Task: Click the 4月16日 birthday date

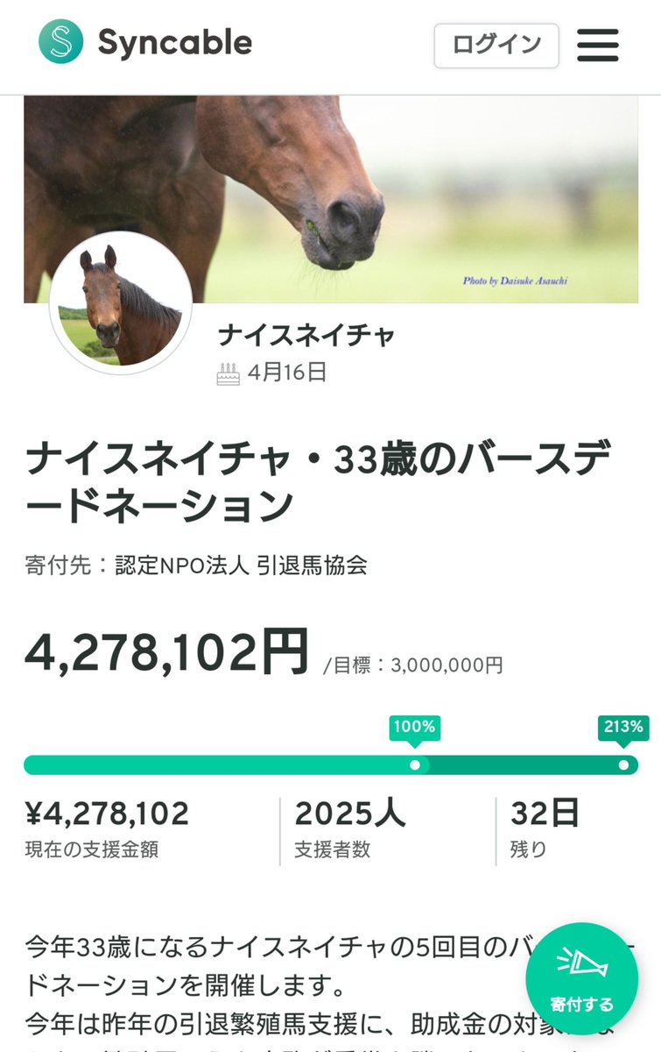Action: point(287,373)
